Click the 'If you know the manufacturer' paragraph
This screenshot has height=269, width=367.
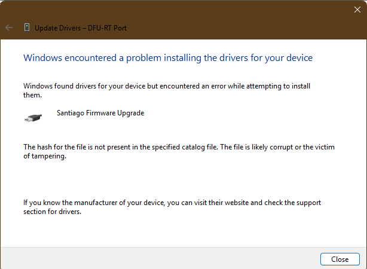(x=172, y=207)
